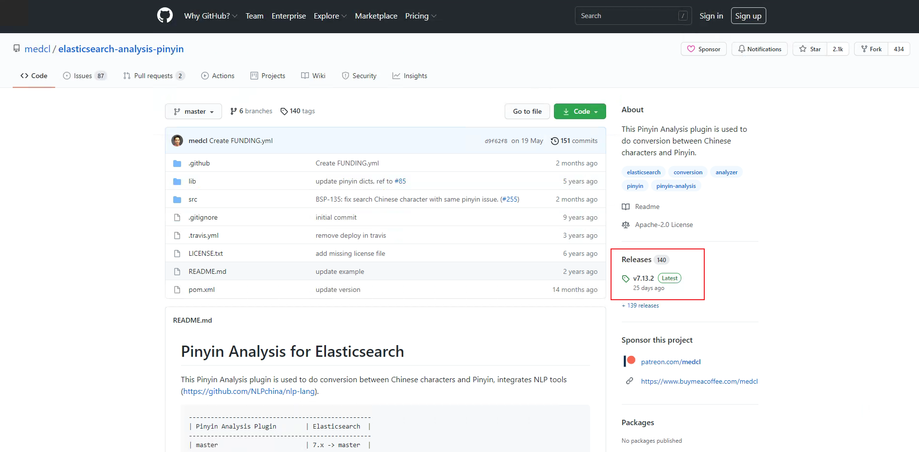
Task: Open the green Code download dropdown
Action: (x=580, y=111)
